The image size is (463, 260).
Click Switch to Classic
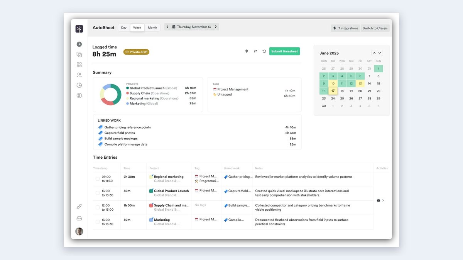coord(375,28)
